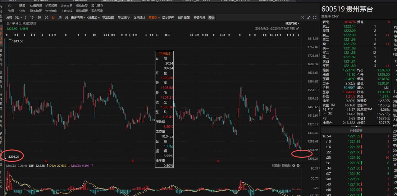The image size is (397, 196).
Task: Pin the 2024/9/24-2026/6/17 date range
Action: [x=297, y=28]
